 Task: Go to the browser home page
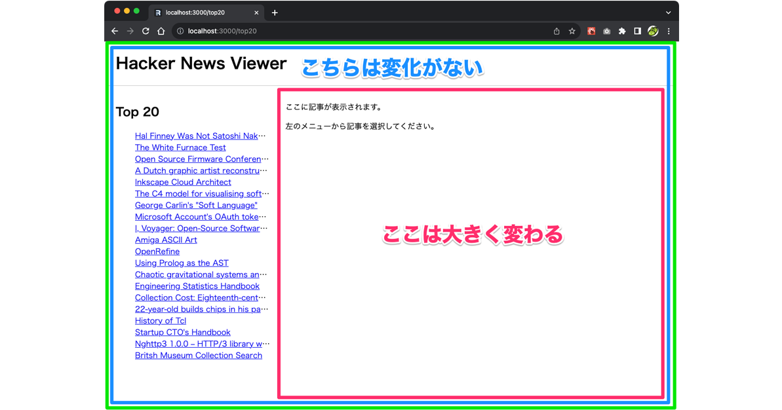[x=161, y=30]
